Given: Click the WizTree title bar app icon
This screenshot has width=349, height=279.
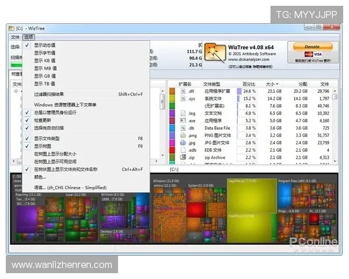Looking at the screenshot, I should (x=11, y=28).
